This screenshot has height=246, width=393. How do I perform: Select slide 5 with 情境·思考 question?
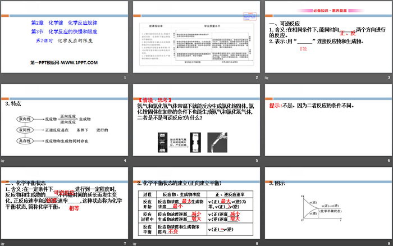(x=196, y=120)
